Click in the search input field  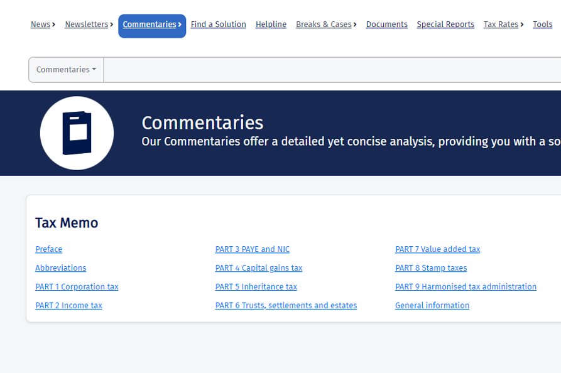(x=332, y=70)
